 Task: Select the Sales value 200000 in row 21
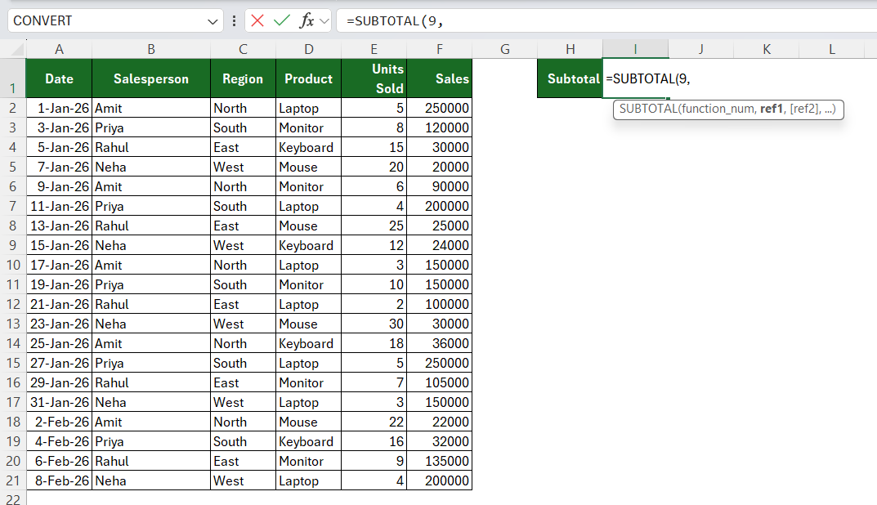[440, 481]
